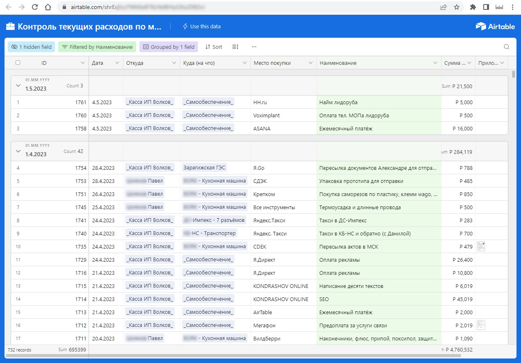Open attachment thumbnail in row 1735
This screenshot has height=363, width=521.
click(x=481, y=246)
